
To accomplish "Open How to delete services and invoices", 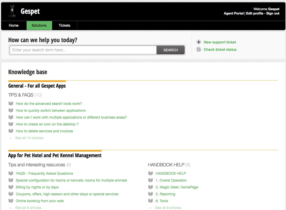I will tap(44, 131).
